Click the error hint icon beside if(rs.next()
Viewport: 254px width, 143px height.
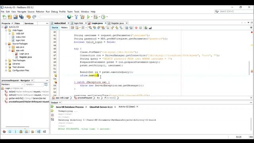[56, 75]
